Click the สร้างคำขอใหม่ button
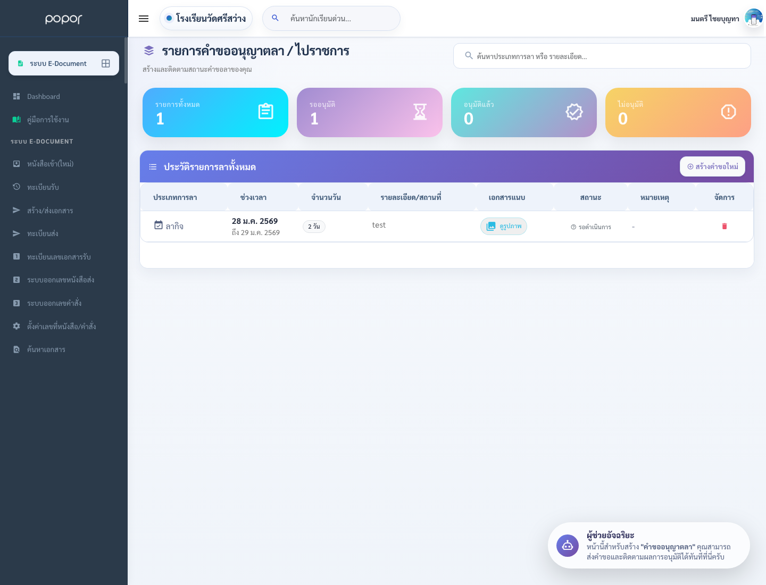 point(712,166)
